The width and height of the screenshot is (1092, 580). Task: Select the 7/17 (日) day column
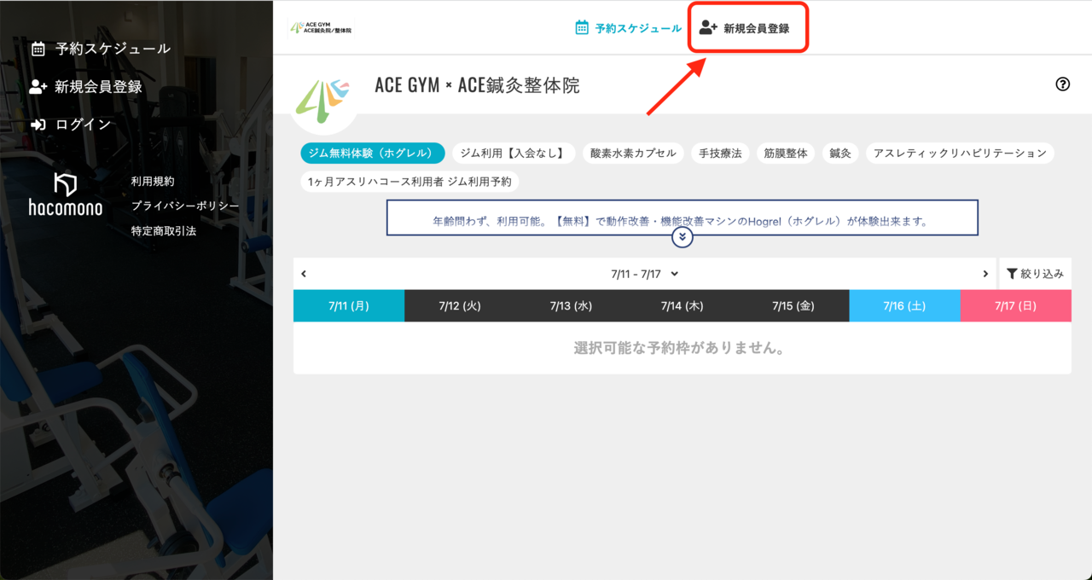pyautogui.click(x=1016, y=306)
